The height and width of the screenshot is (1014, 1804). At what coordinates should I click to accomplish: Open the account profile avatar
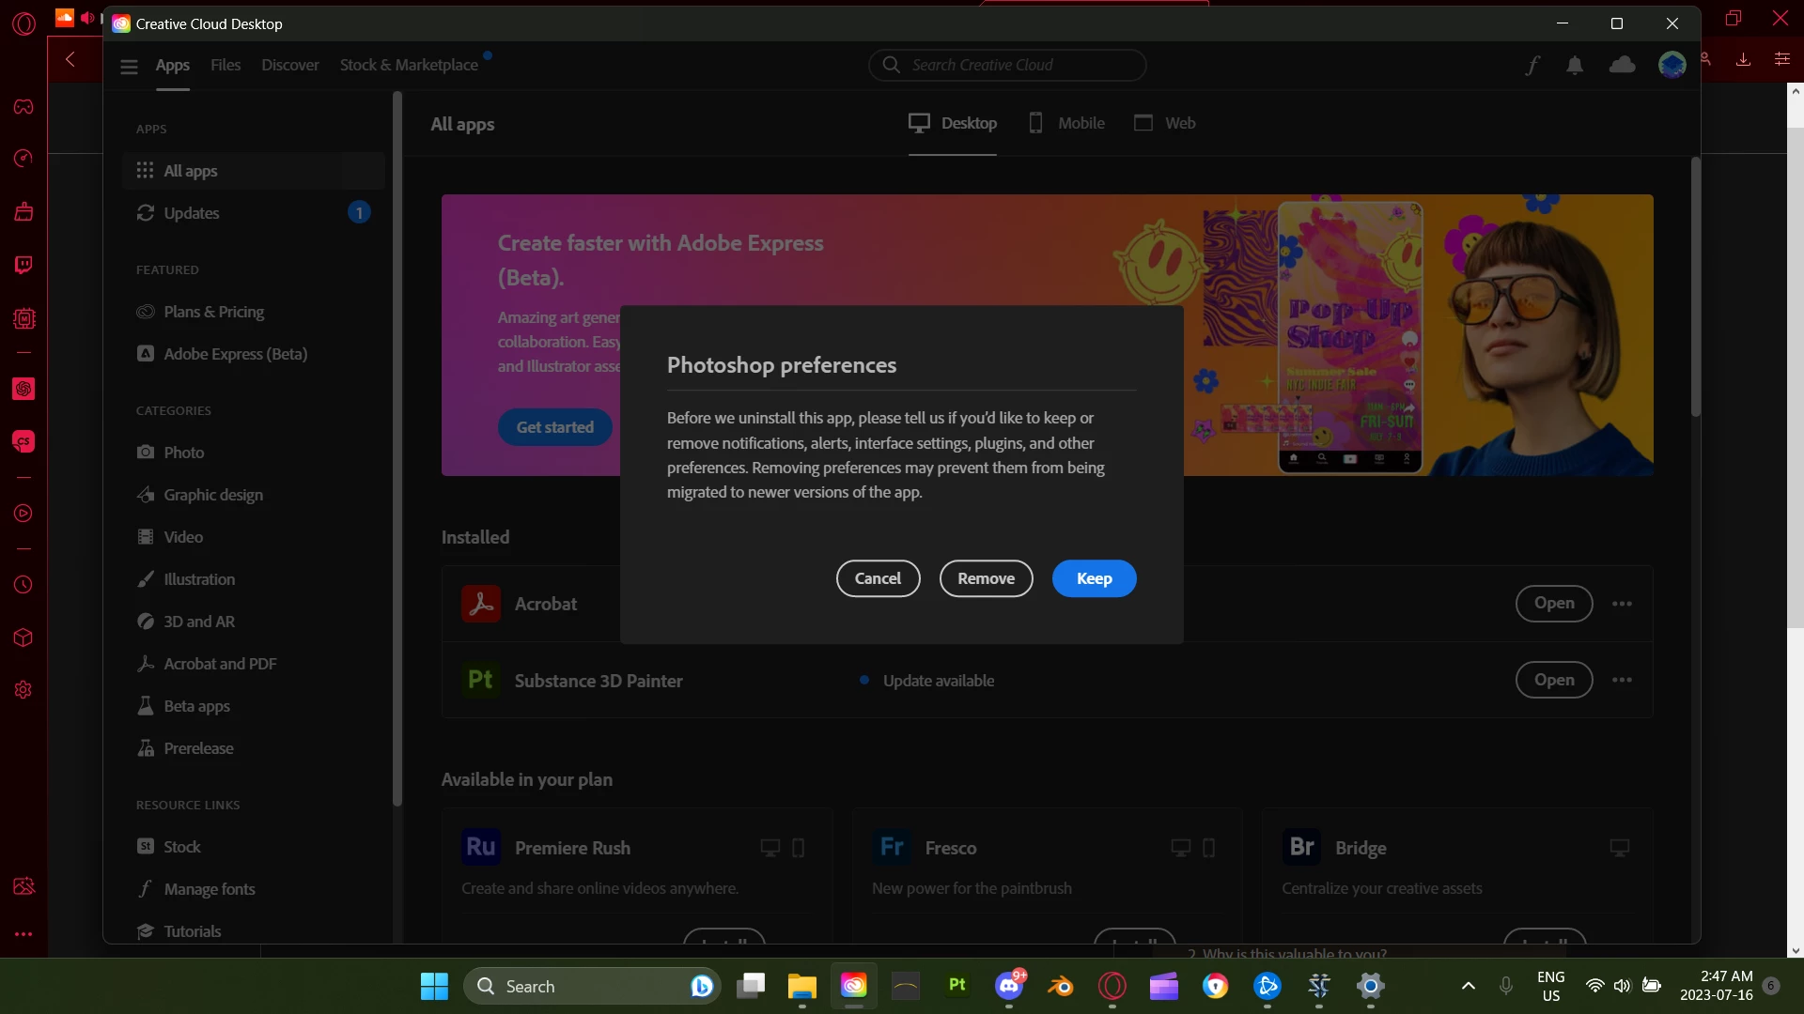(1672, 65)
